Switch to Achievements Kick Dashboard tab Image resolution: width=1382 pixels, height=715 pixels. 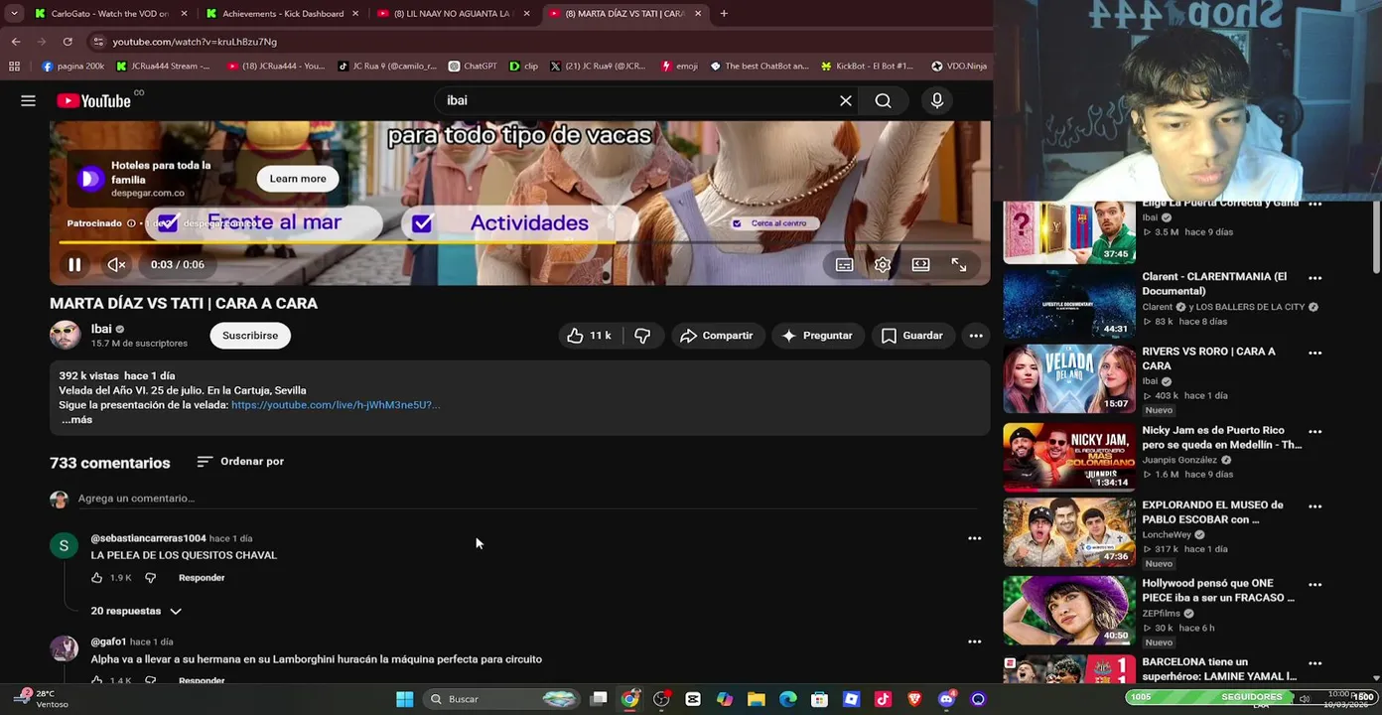(x=282, y=14)
